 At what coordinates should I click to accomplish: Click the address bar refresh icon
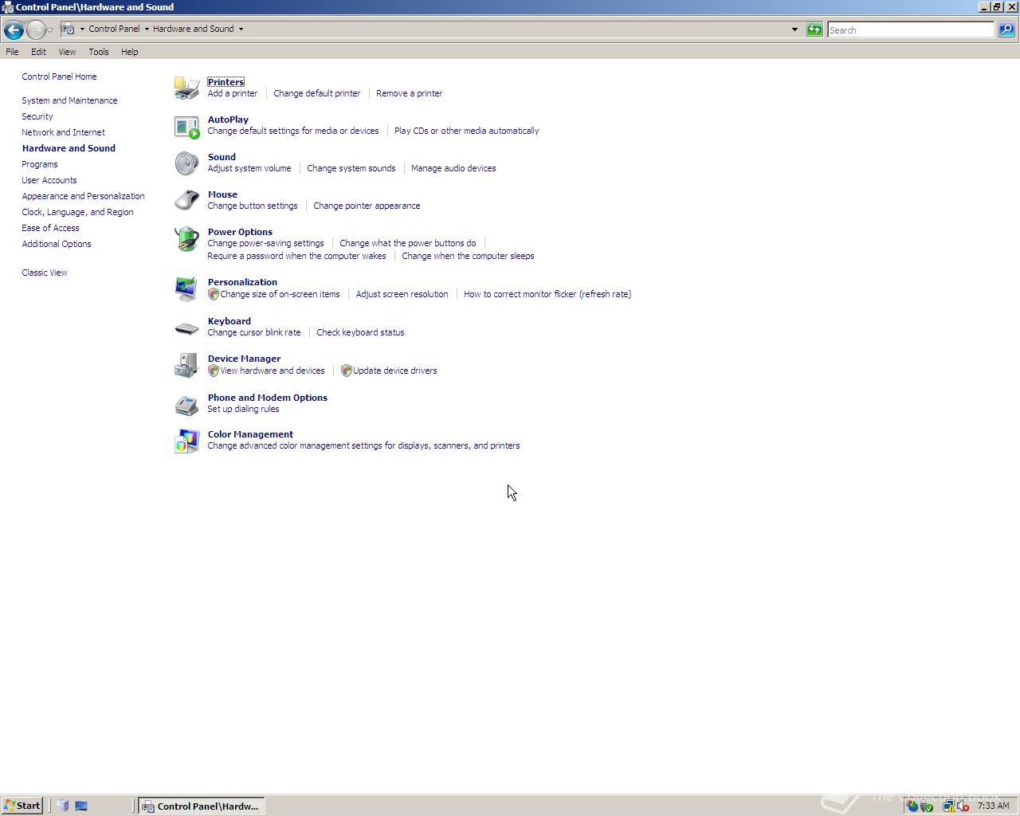pyautogui.click(x=814, y=29)
